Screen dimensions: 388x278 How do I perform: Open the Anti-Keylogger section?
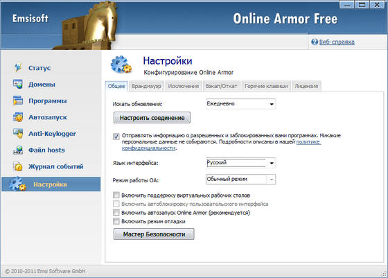point(52,134)
